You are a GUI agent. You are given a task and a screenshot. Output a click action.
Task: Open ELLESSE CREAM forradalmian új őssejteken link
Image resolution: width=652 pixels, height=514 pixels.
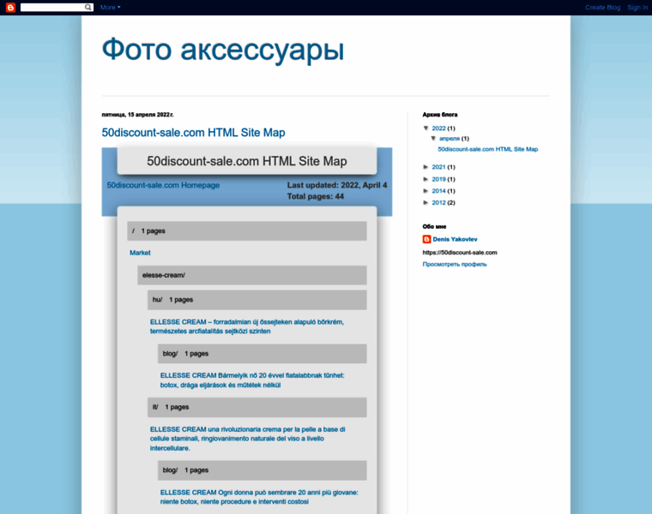tap(247, 326)
